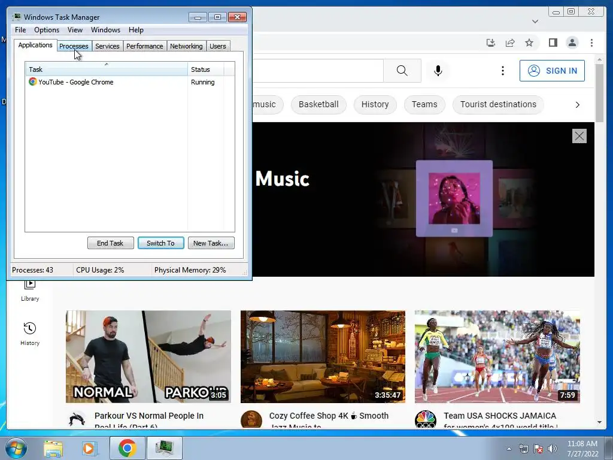The width and height of the screenshot is (613, 460).
Task: Select the Basketball filter chip
Action: coord(318,104)
